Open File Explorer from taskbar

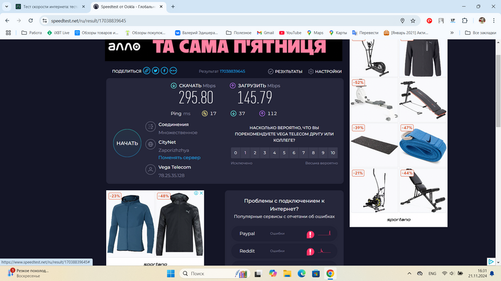click(x=287, y=274)
